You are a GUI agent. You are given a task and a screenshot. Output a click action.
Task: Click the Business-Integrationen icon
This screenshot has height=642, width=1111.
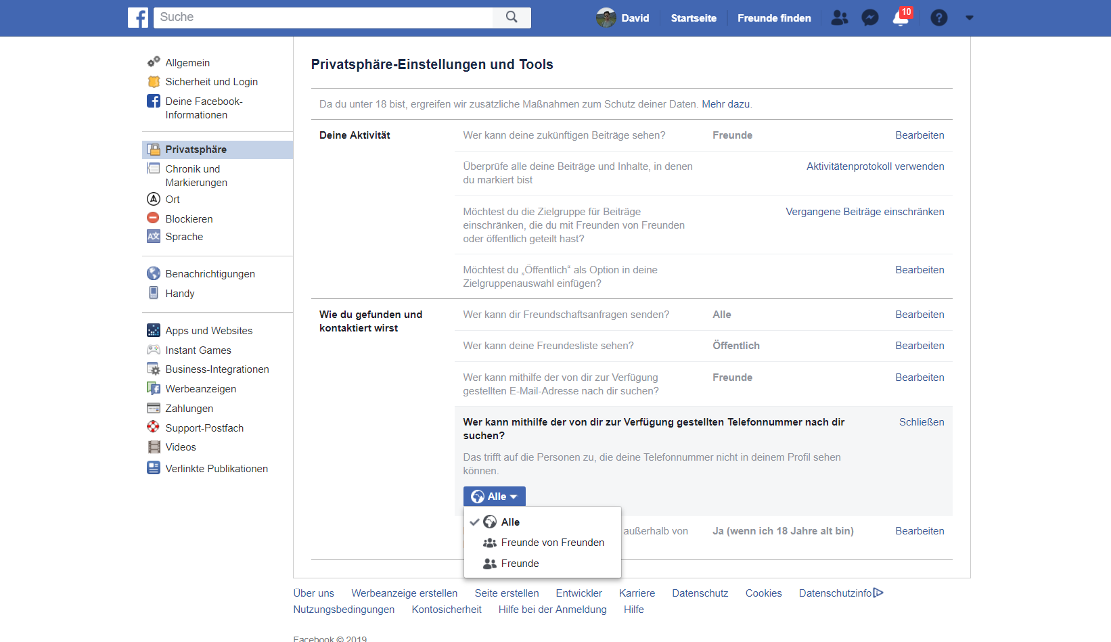coord(154,369)
